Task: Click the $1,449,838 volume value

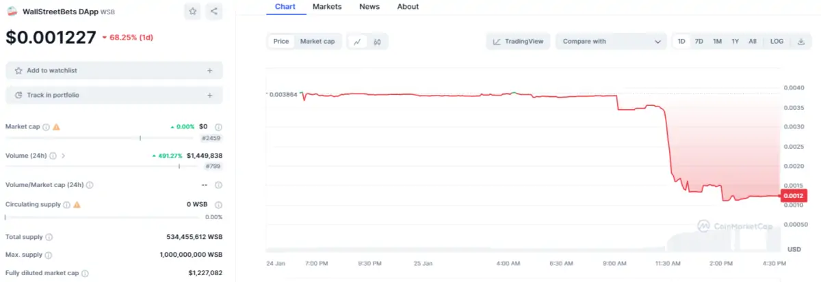Action: point(205,156)
